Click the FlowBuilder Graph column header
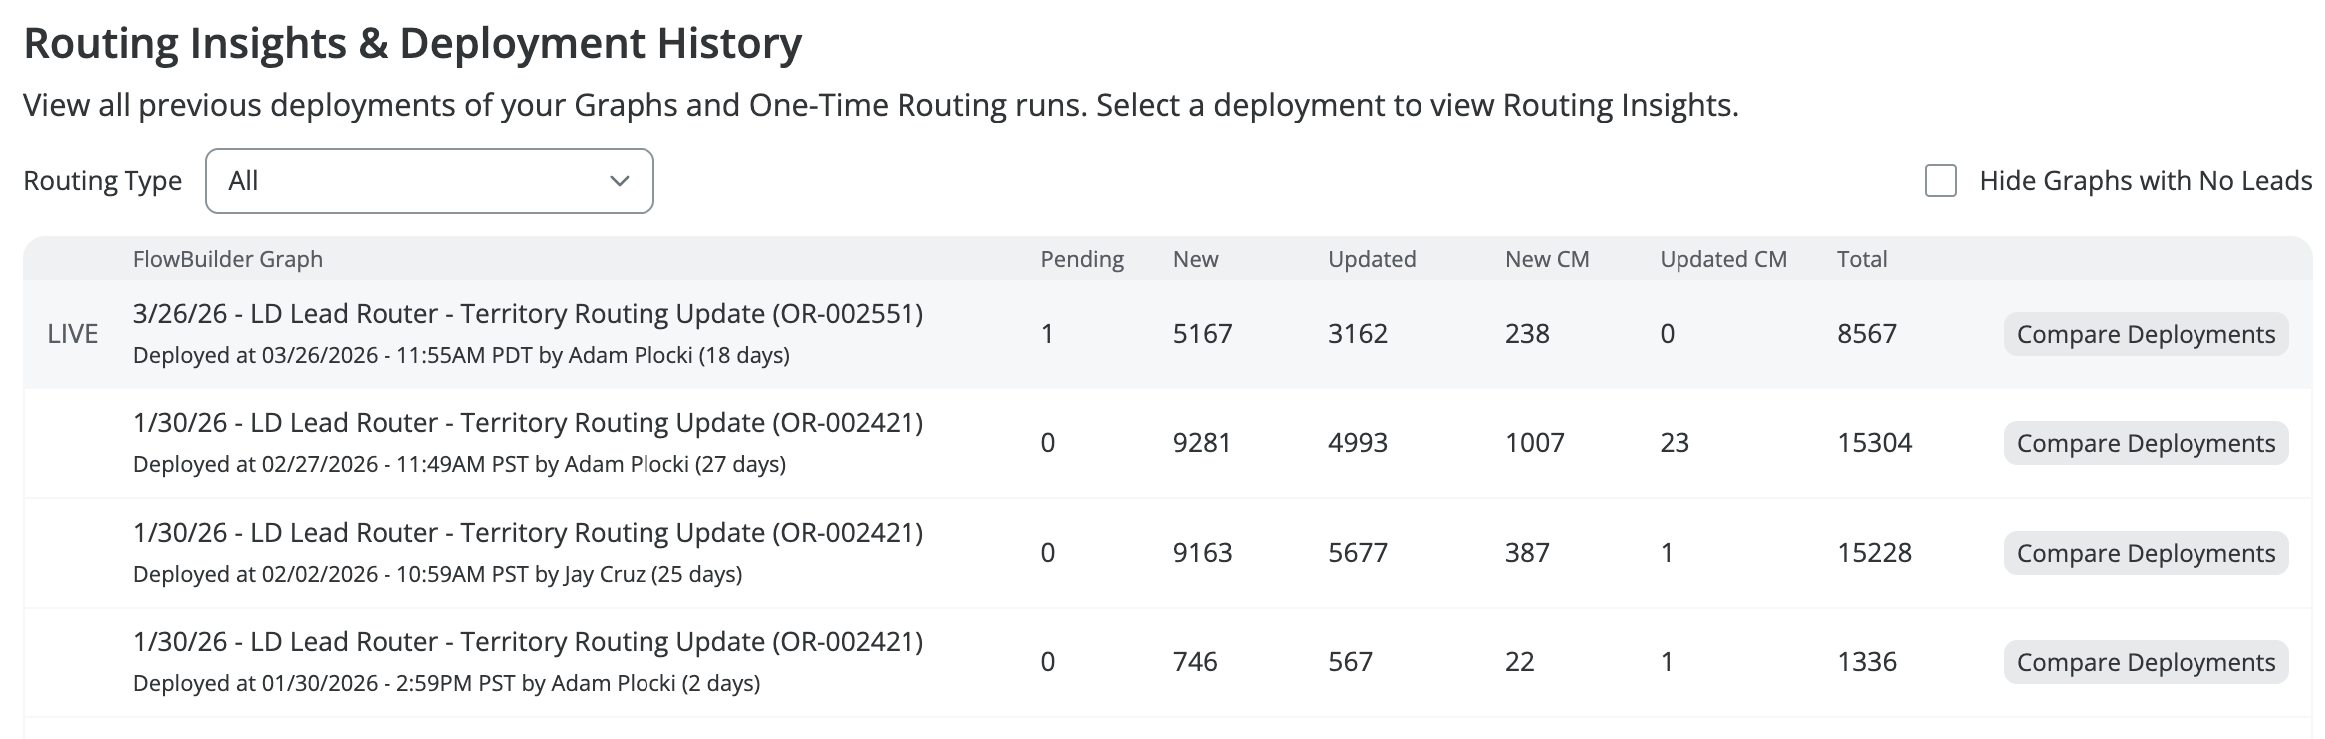This screenshot has height=739, width=2325. click(x=227, y=259)
